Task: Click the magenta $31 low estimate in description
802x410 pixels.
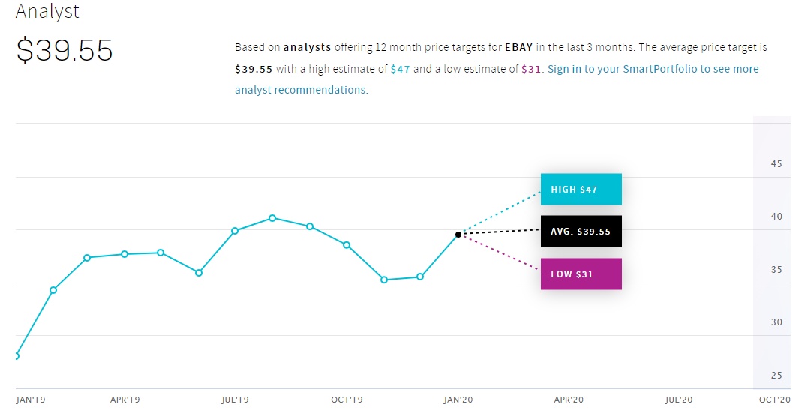Action: pos(530,69)
